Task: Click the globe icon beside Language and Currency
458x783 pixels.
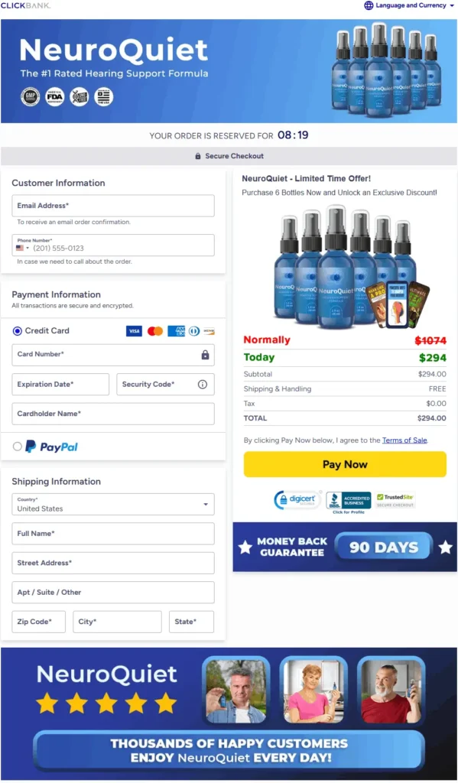Action: pyautogui.click(x=369, y=5)
